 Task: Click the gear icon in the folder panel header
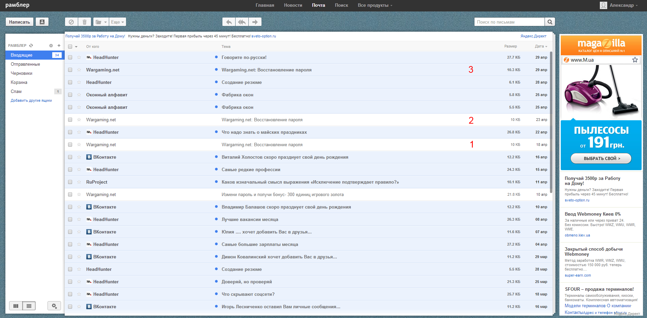pos(51,45)
